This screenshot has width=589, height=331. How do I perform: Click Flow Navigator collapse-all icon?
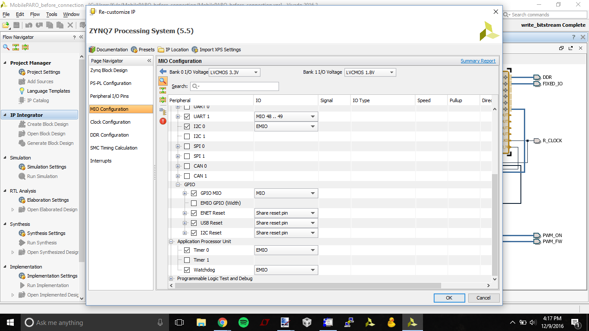coord(16,47)
